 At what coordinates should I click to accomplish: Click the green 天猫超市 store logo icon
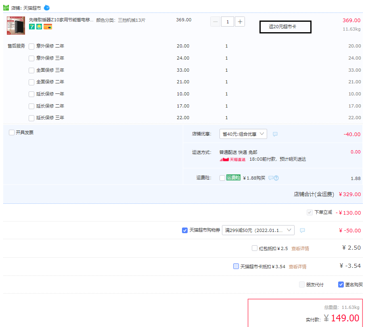(x=6, y=8)
